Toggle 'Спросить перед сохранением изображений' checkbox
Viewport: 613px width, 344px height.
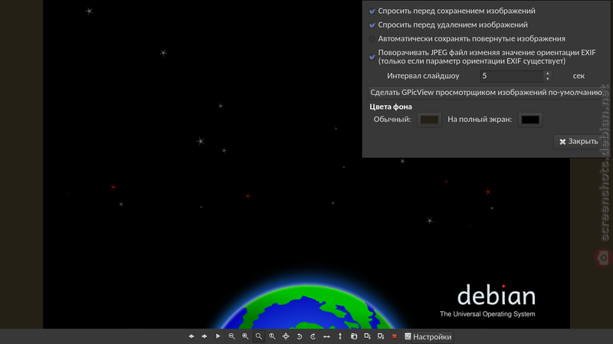[x=372, y=11]
